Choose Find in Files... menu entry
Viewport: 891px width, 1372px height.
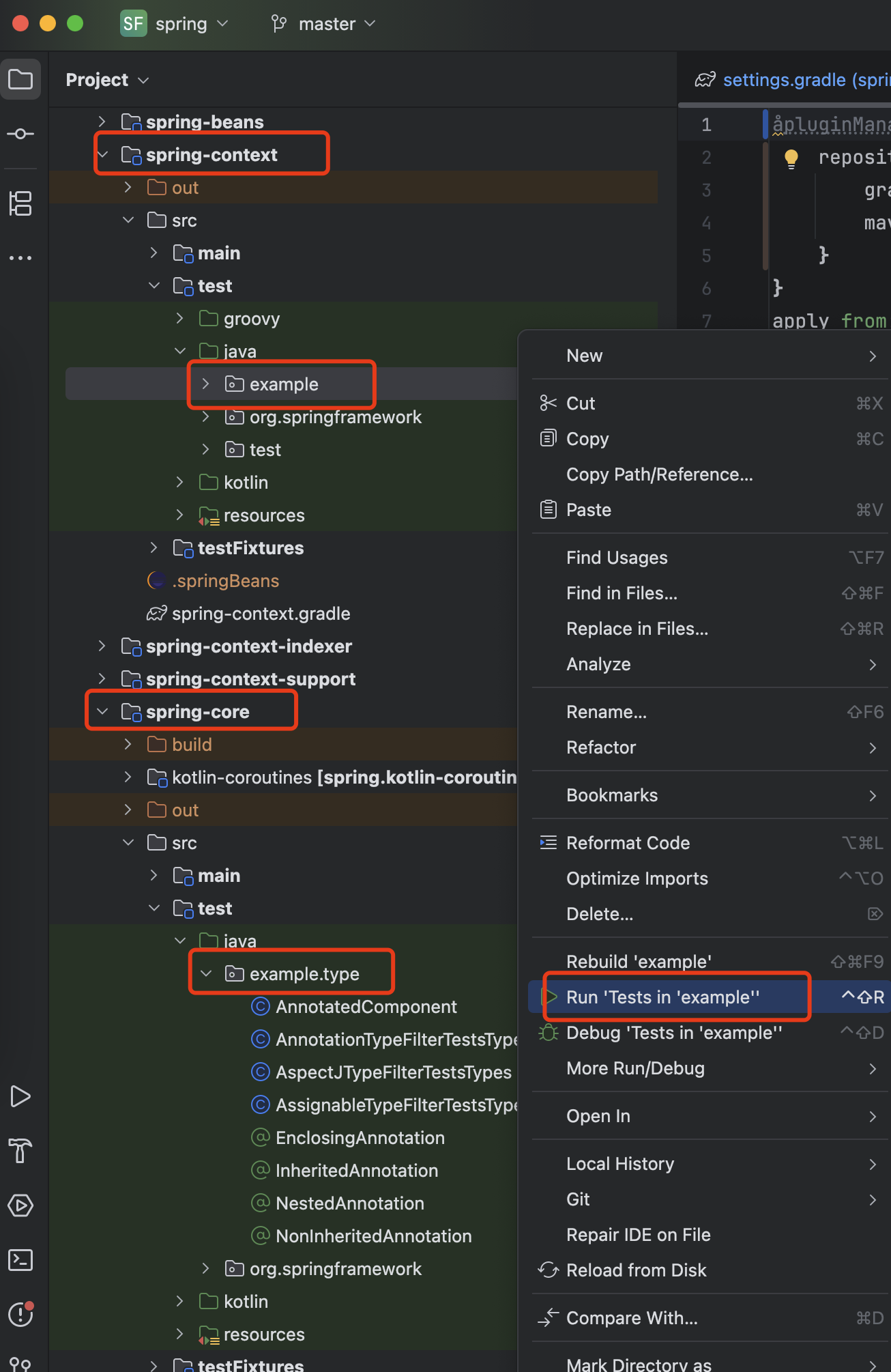click(710, 593)
